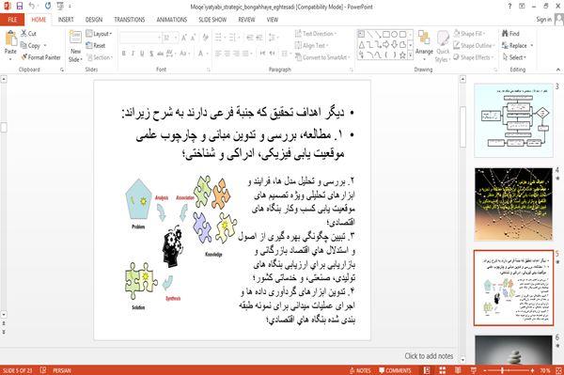This screenshot has width=564, height=375.
Task: Fit slide to current window icon
Action: click(x=558, y=370)
